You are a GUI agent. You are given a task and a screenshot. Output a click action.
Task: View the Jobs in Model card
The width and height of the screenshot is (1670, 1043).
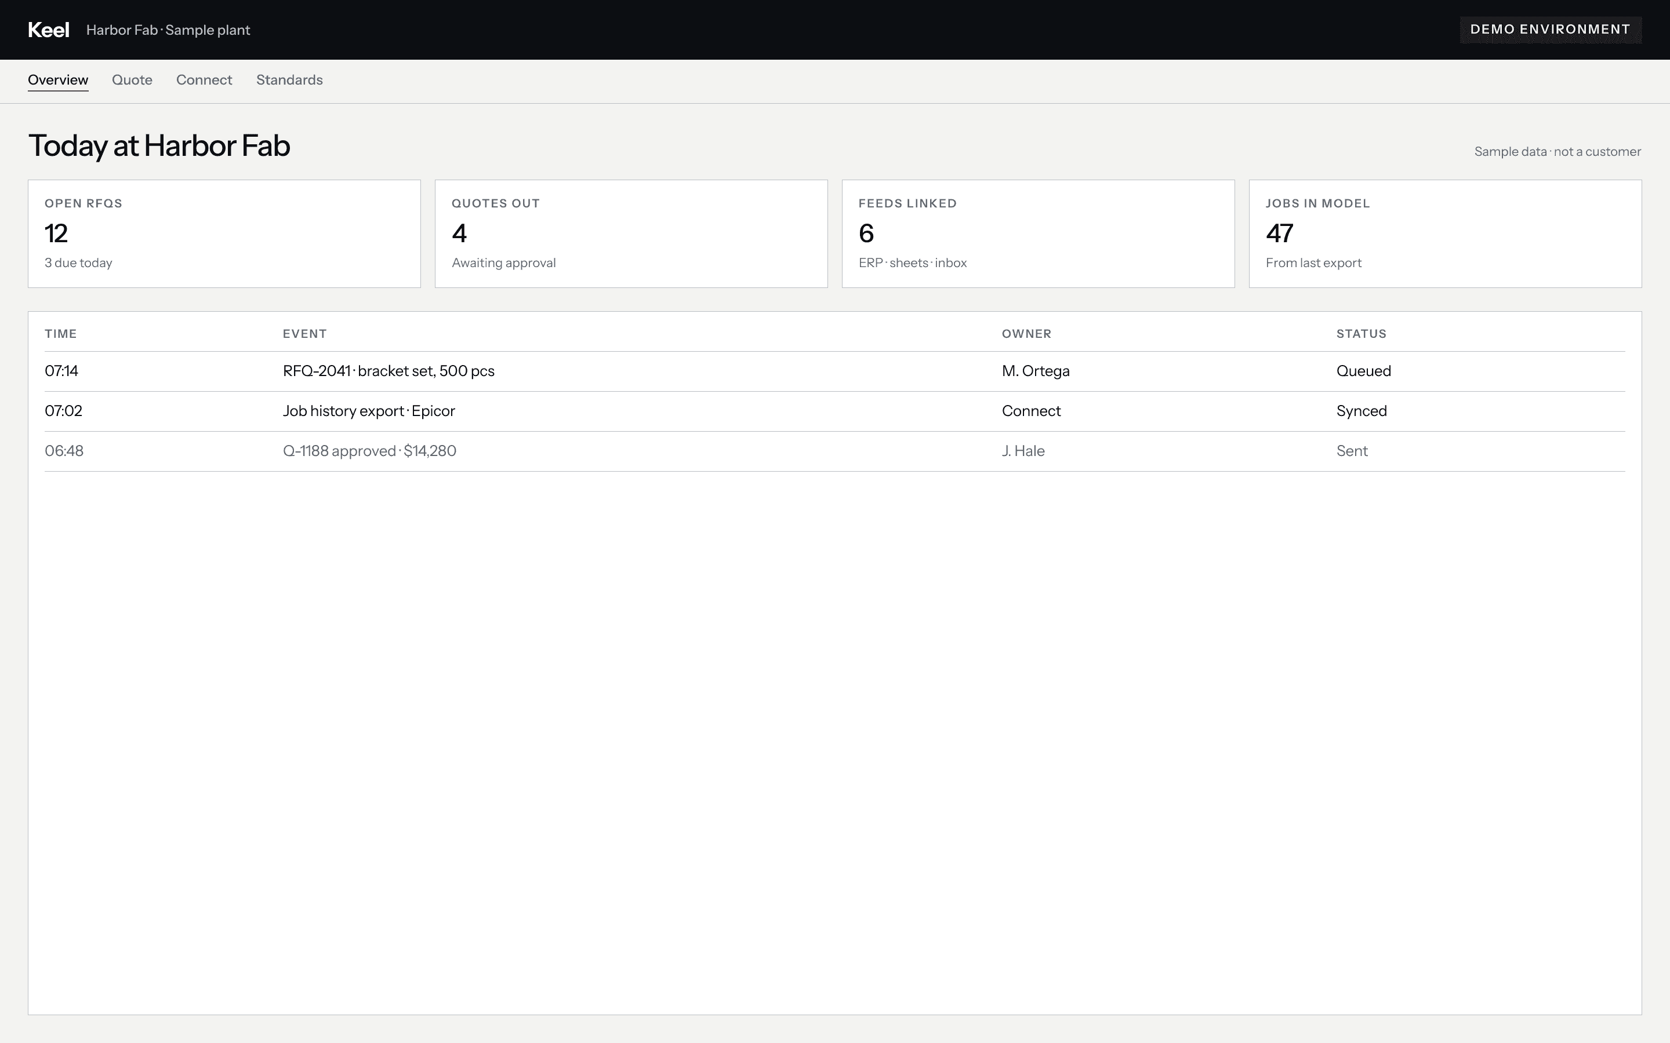point(1445,234)
